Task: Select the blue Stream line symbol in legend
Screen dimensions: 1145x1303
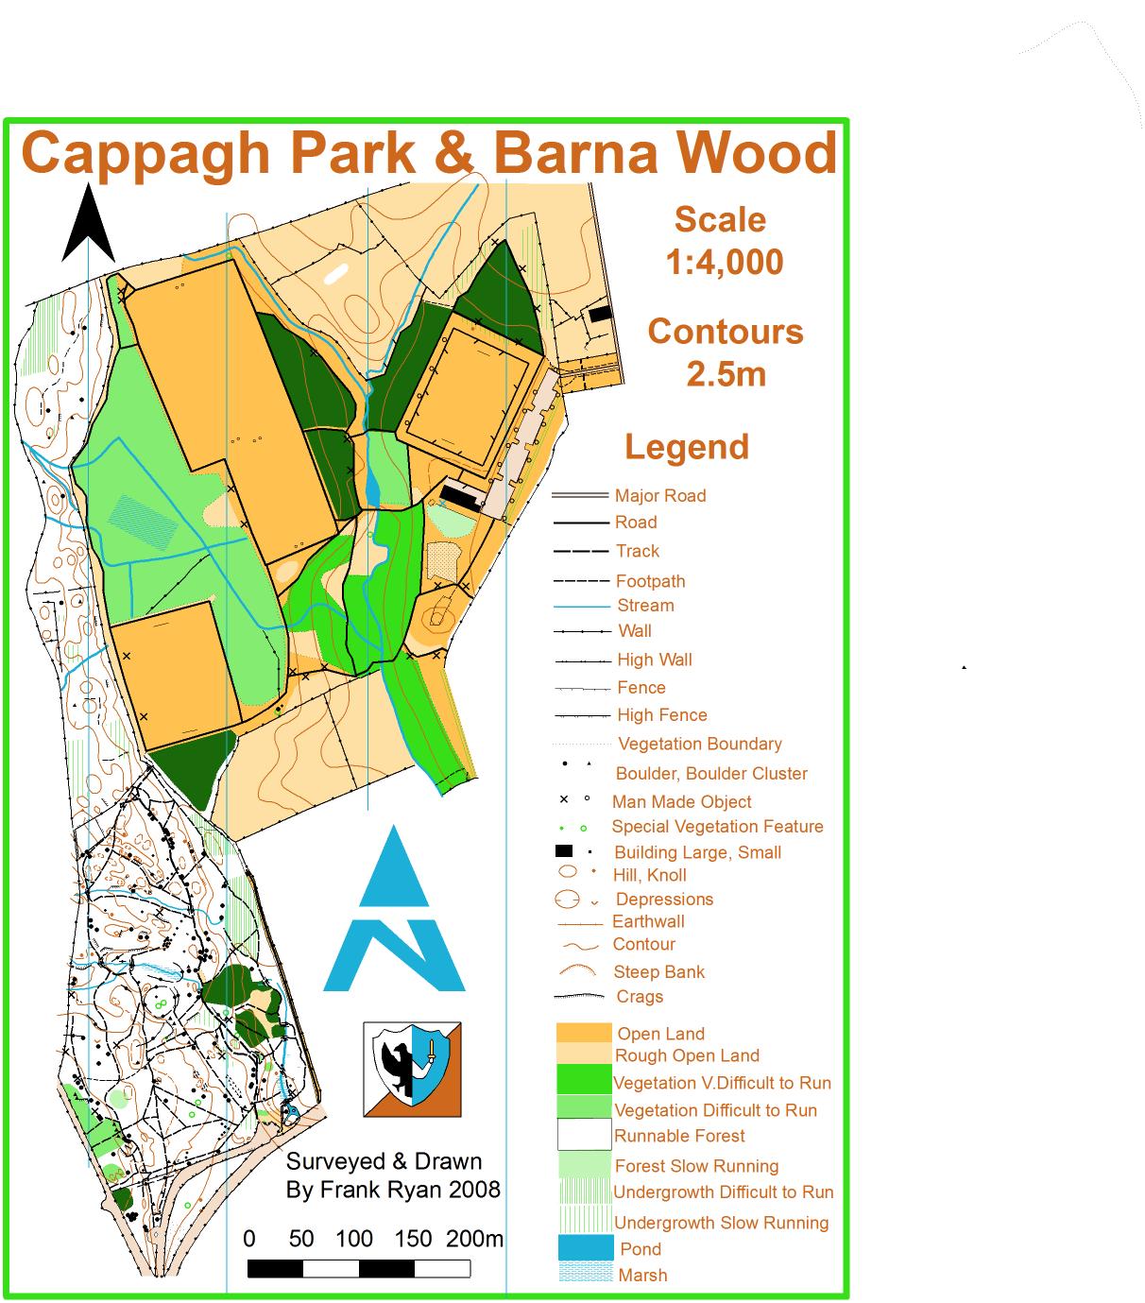Action: 581,606
